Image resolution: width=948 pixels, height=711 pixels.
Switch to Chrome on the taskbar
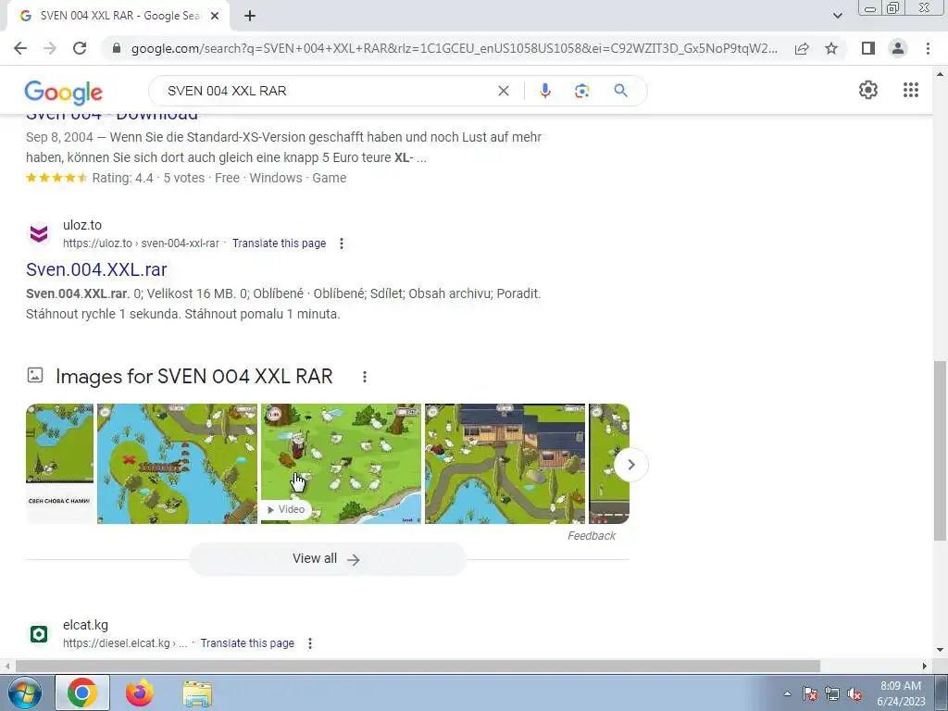[x=82, y=692]
